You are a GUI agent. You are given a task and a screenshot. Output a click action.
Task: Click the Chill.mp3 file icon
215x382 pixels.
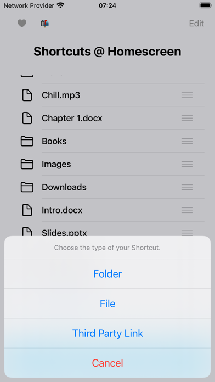click(27, 95)
